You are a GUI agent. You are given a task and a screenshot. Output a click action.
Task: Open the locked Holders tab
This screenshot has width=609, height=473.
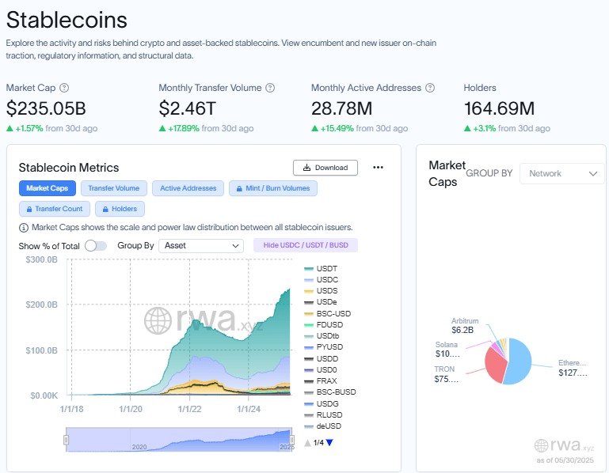(x=120, y=209)
